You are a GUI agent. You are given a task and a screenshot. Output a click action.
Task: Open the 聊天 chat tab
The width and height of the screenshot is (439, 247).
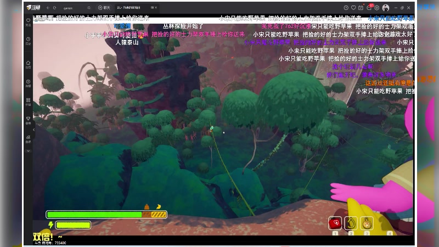[104, 8]
